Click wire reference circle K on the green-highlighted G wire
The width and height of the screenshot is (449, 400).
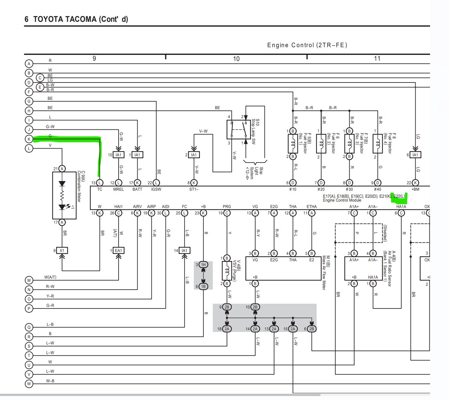tap(29, 139)
